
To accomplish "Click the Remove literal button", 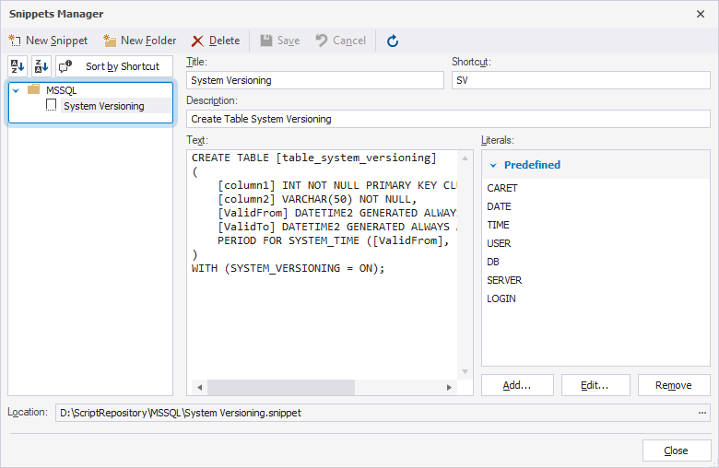I will click(x=674, y=385).
